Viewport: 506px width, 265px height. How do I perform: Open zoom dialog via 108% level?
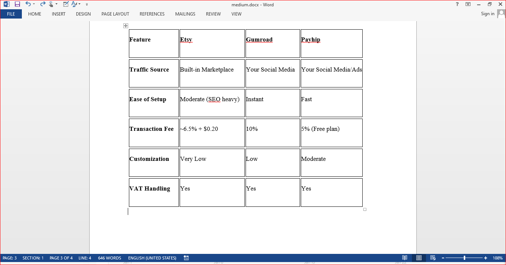(497, 258)
